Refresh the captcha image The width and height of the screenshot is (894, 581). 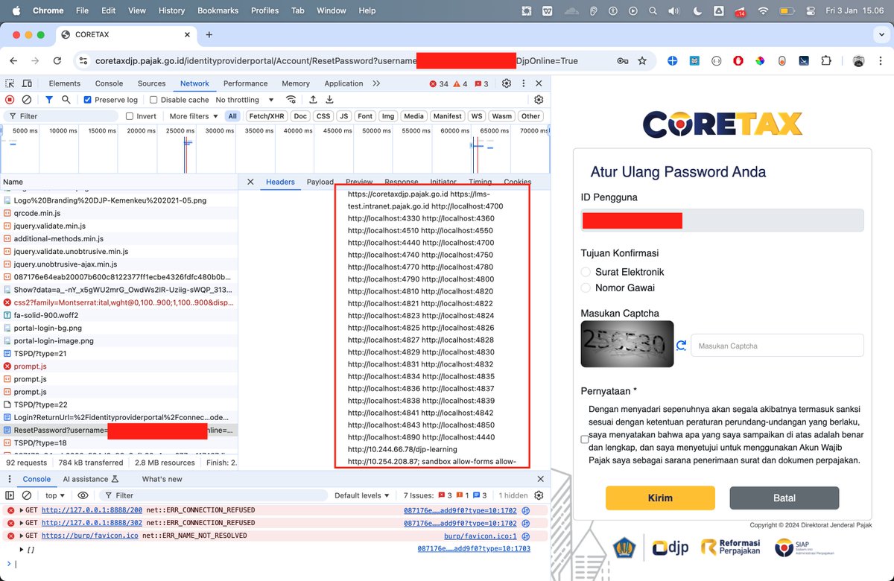click(x=681, y=345)
